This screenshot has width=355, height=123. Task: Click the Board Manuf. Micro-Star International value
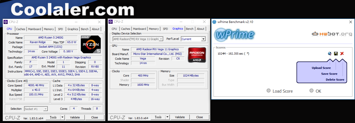click(157, 54)
